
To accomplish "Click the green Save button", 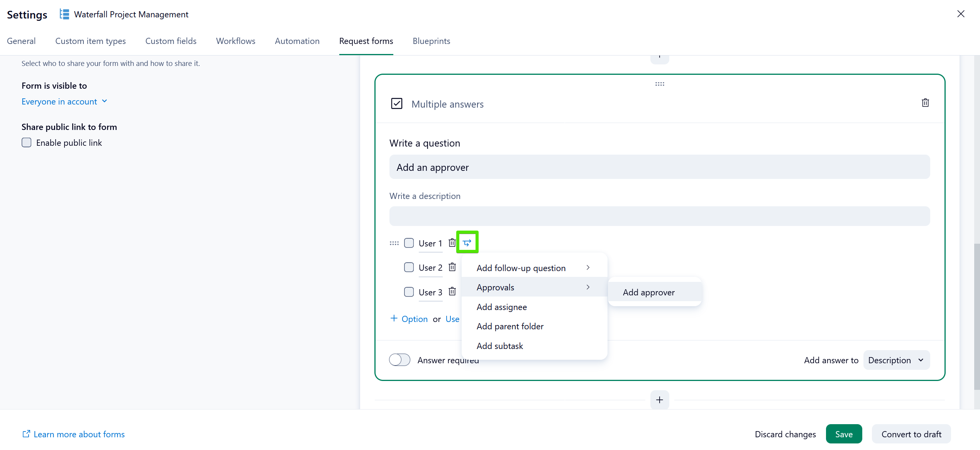I will tap(844, 434).
